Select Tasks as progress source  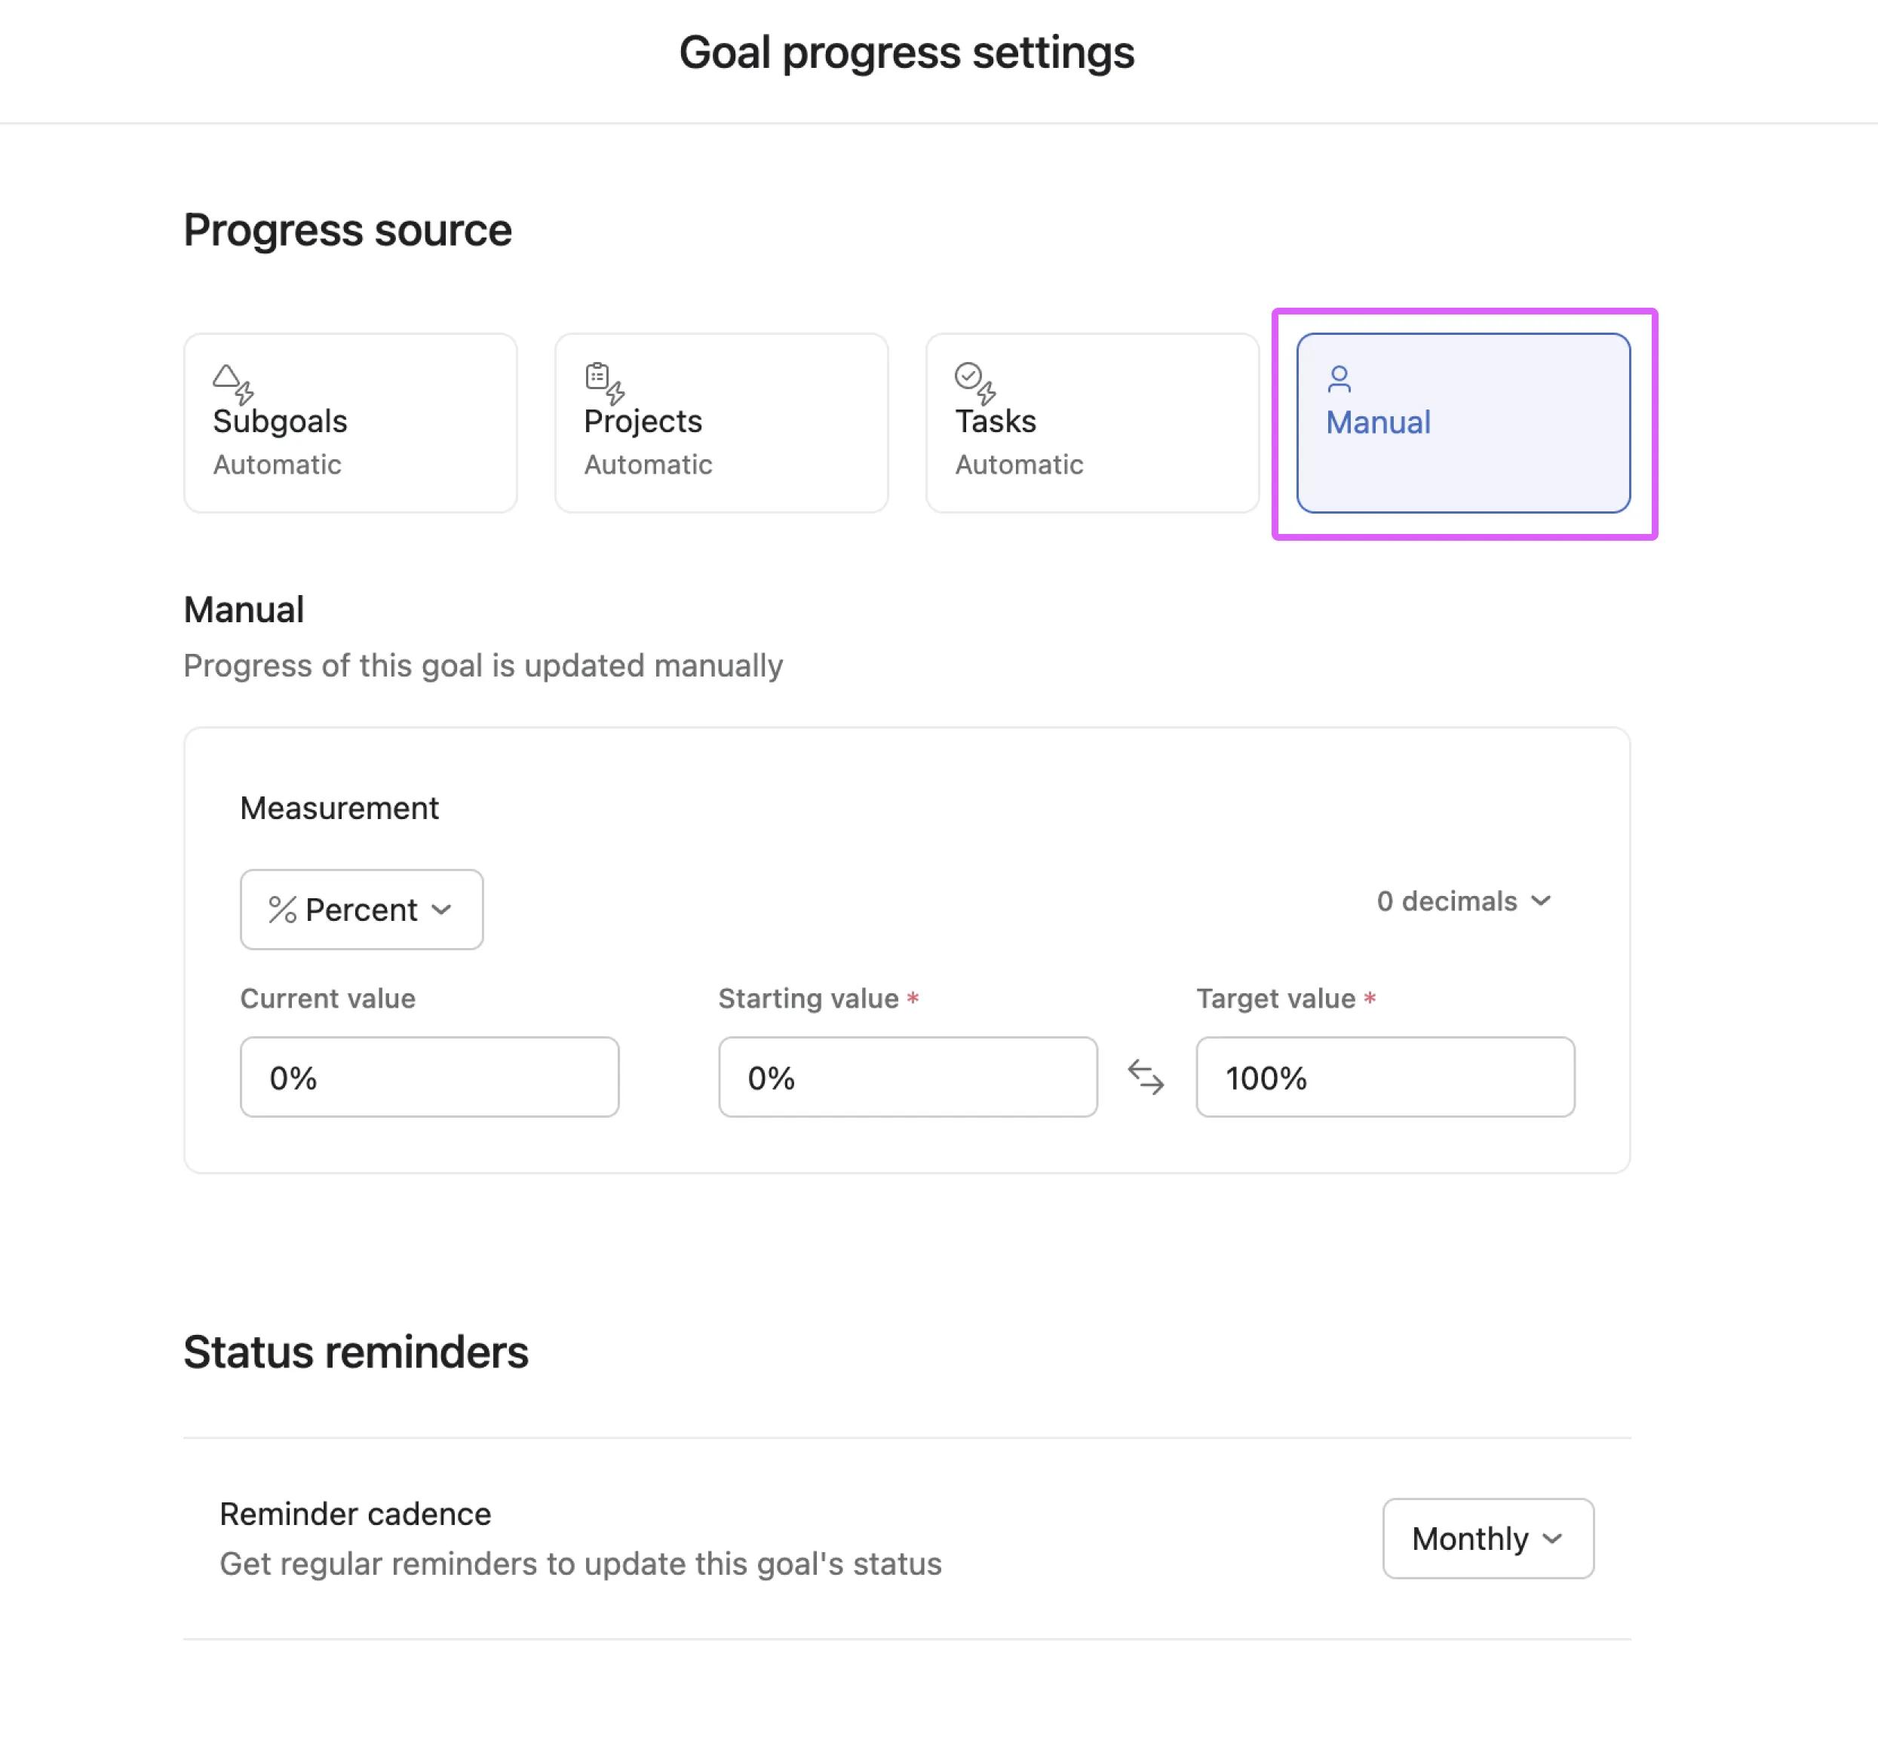click(x=1091, y=422)
